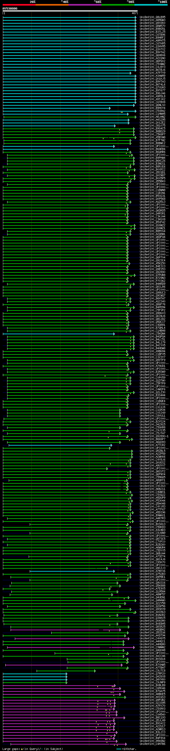Click the purple ~60% identity legend segment

click(x=85, y=5)
